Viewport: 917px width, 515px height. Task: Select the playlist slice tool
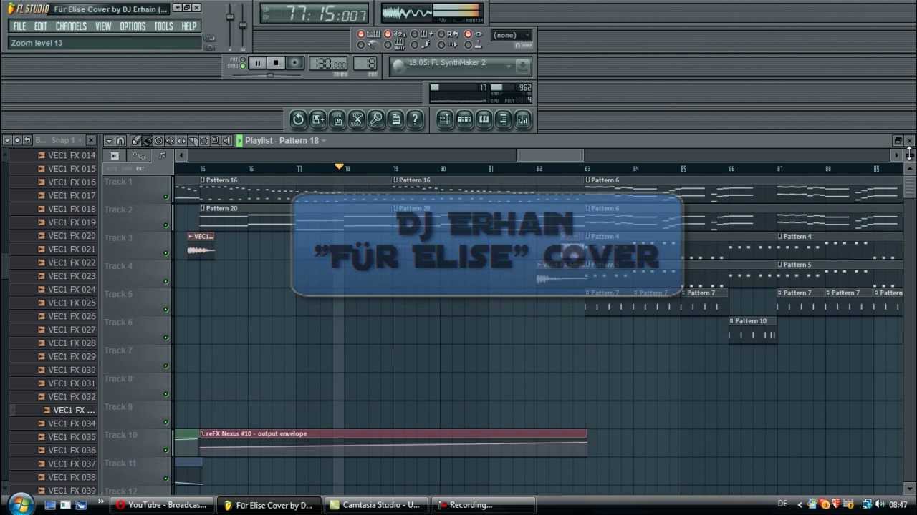click(193, 141)
